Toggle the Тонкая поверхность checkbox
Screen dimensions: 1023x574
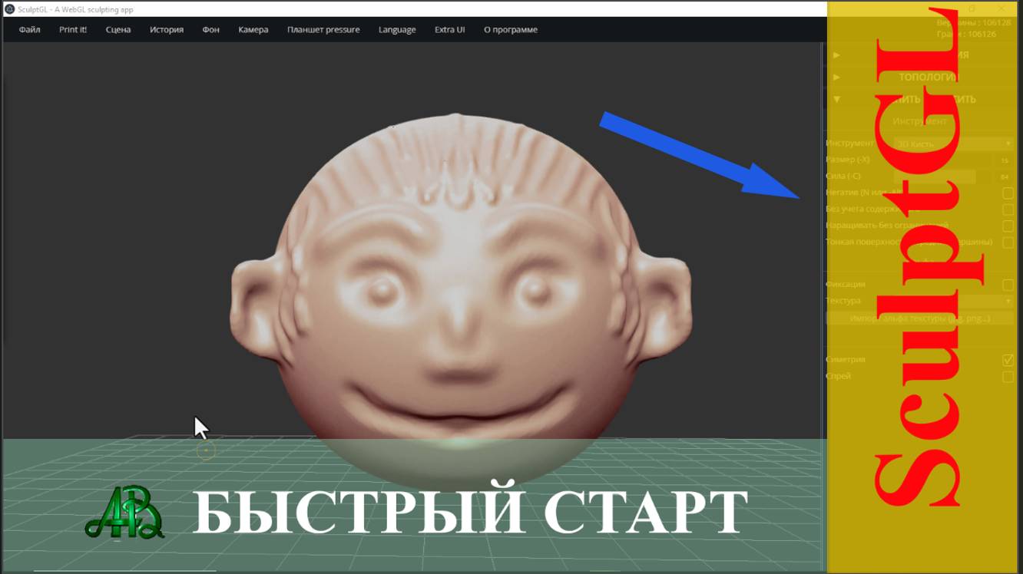(x=1008, y=242)
